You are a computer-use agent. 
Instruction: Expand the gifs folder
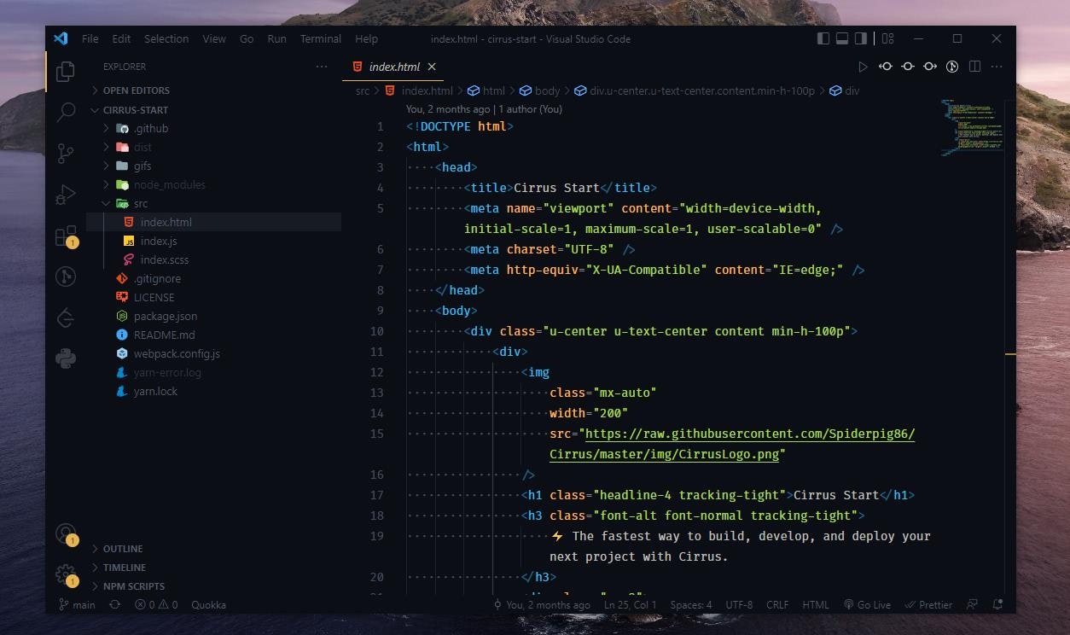coord(214,166)
